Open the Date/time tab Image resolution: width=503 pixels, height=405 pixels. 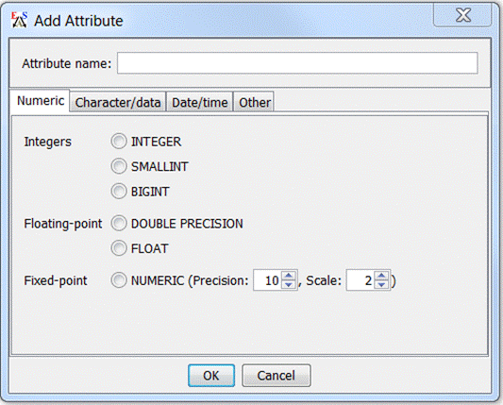[x=199, y=102]
